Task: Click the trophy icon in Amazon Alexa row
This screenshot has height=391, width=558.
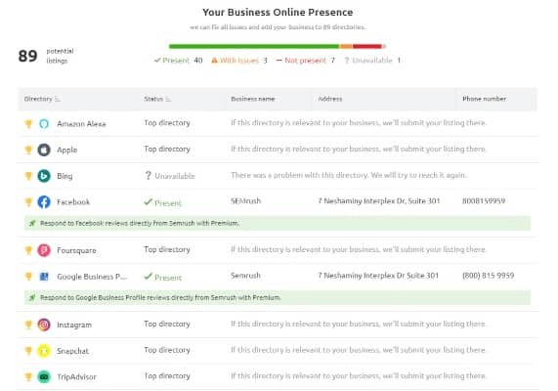Action: (x=28, y=123)
